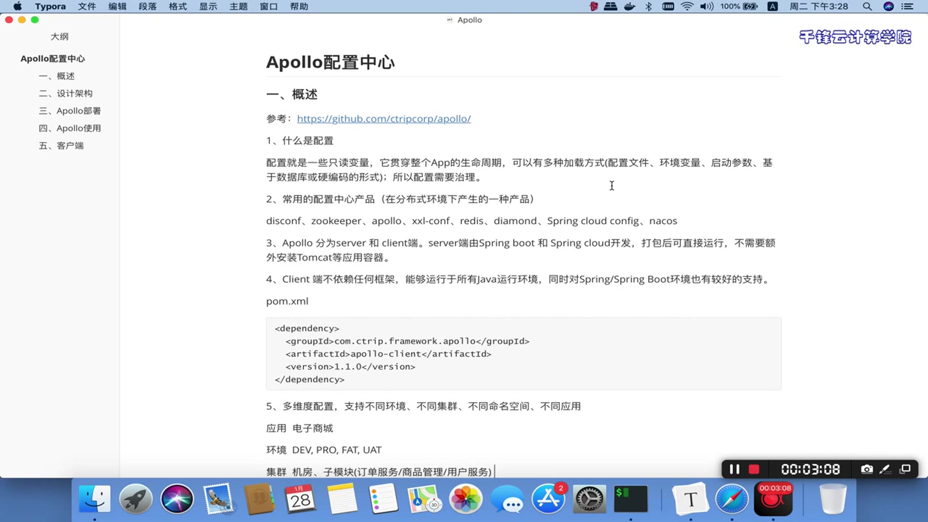Jump to outline section 二、设计架构
Image resolution: width=928 pixels, height=522 pixels.
(66, 93)
